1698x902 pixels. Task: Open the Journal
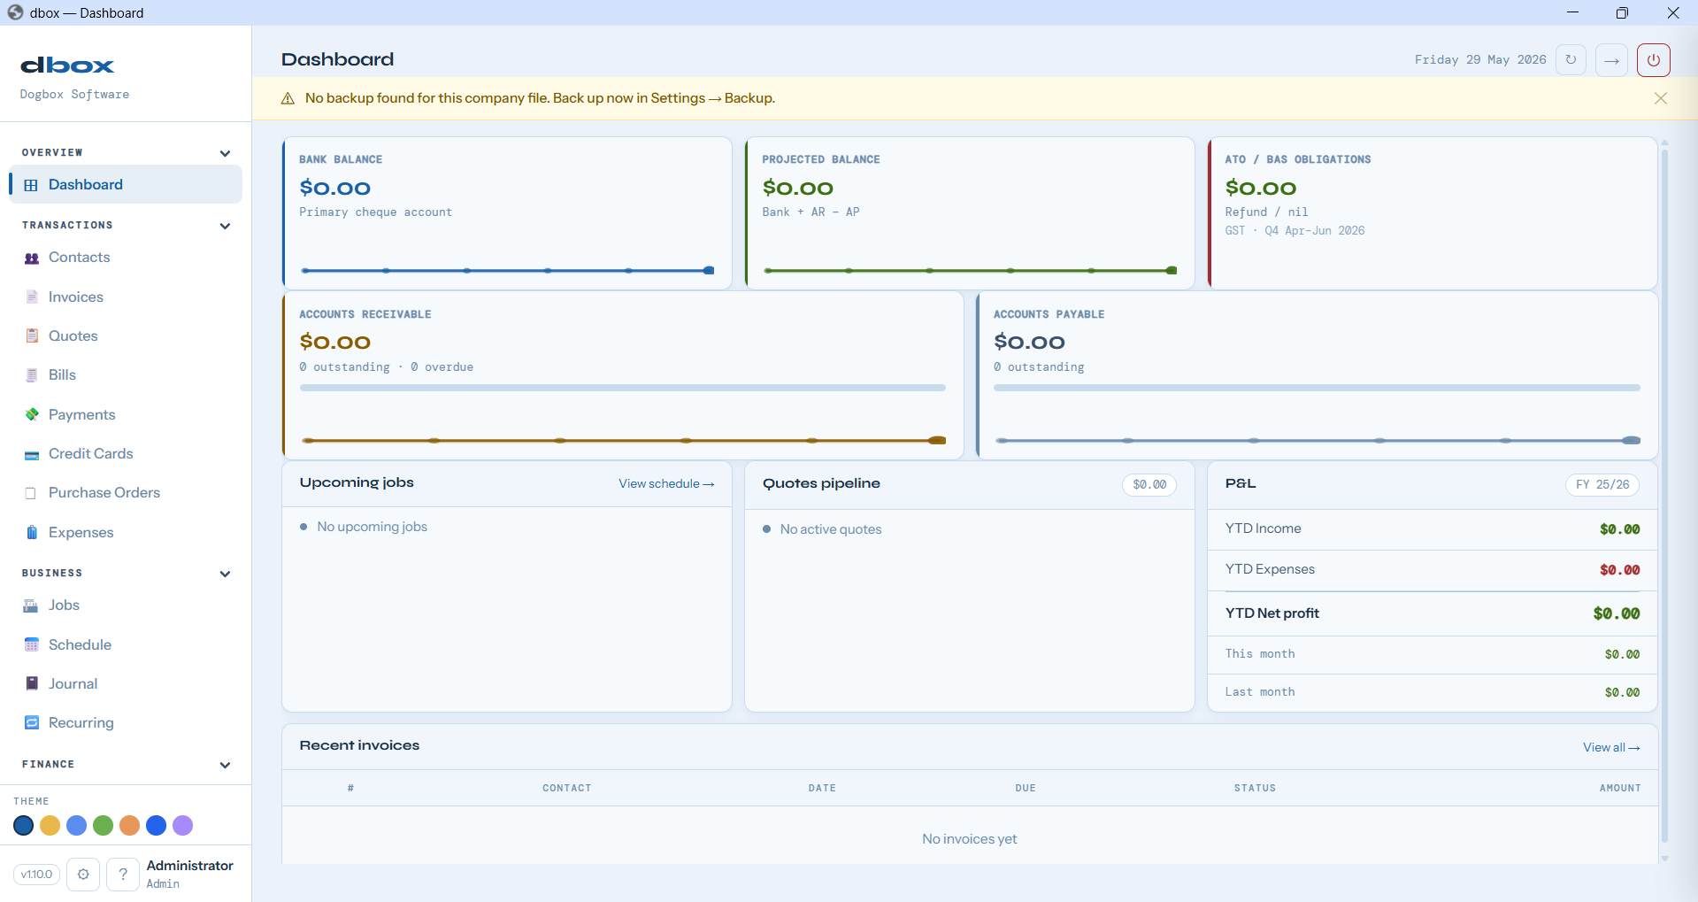click(126, 683)
